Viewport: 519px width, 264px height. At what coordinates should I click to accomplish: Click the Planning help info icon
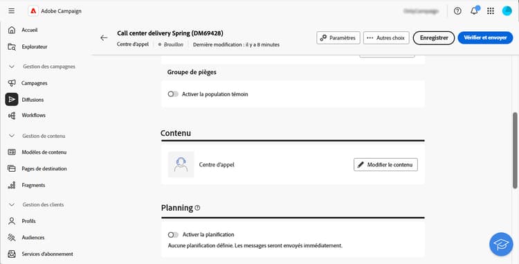click(197, 208)
